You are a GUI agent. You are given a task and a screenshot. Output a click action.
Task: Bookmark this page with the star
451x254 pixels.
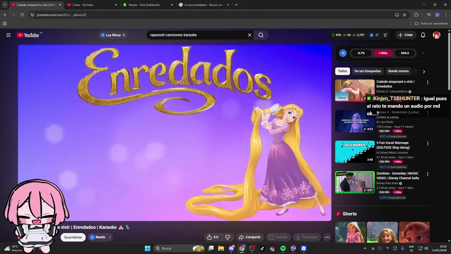tap(404, 15)
